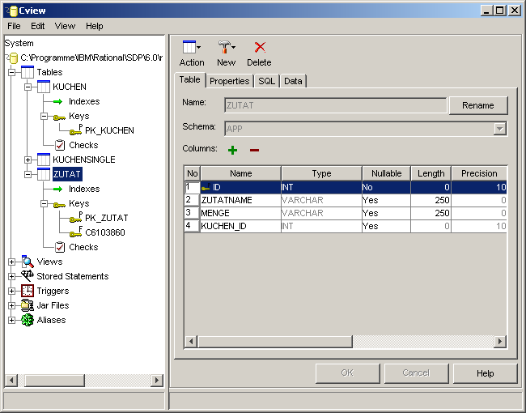This screenshot has width=526, height=413.
Task: Switch to the SQL tab
Action: click(267, 81)
